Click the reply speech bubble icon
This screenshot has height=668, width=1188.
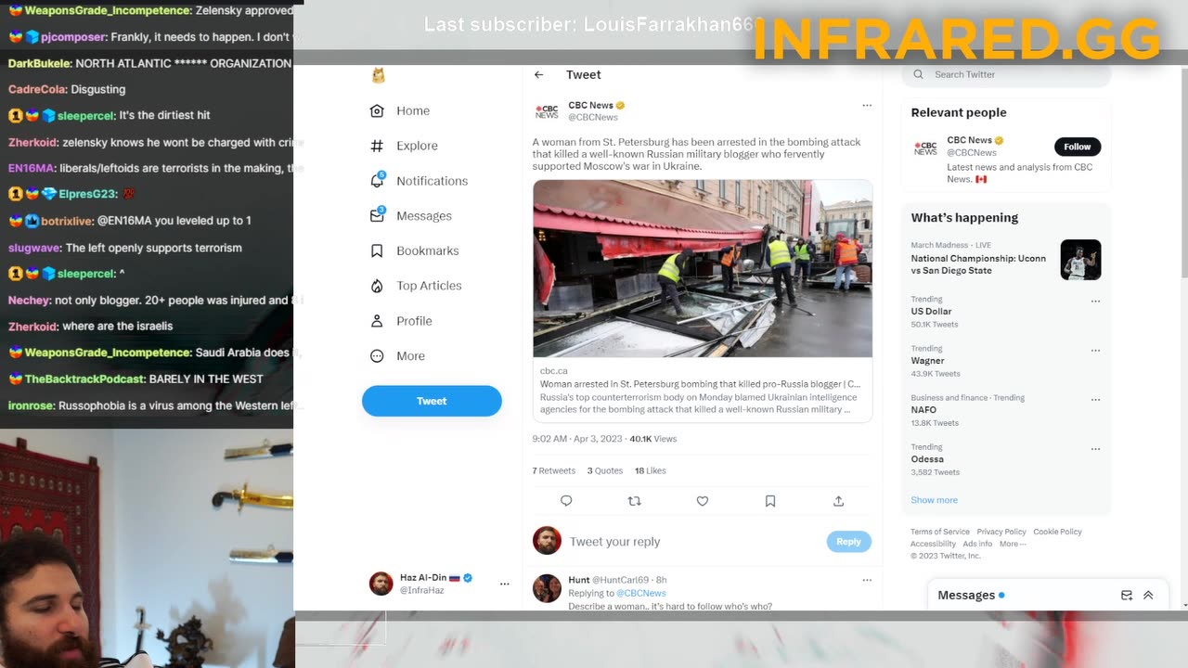[x=566, y=501]
